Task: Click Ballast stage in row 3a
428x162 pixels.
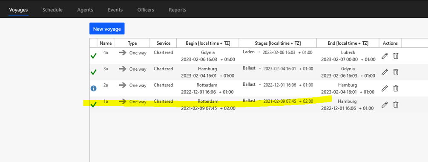Action: coord(249,68)
